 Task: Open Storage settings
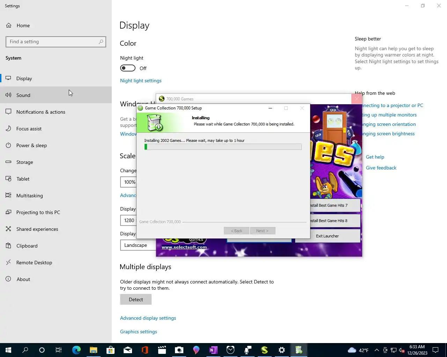click(x=56, y=162)
